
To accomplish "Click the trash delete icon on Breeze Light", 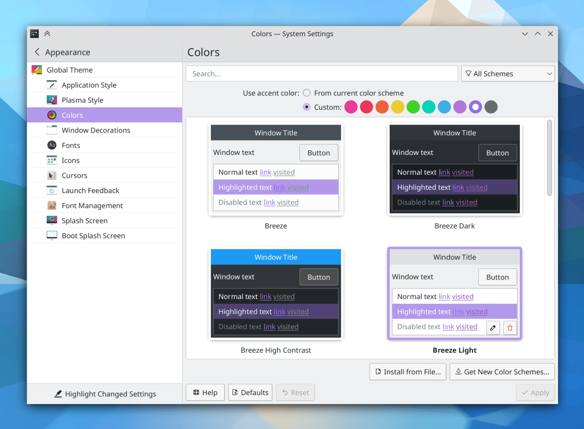I will click(510, 328).
